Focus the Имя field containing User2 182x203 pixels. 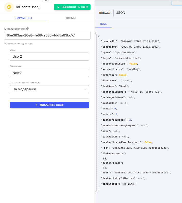point(49,57)
